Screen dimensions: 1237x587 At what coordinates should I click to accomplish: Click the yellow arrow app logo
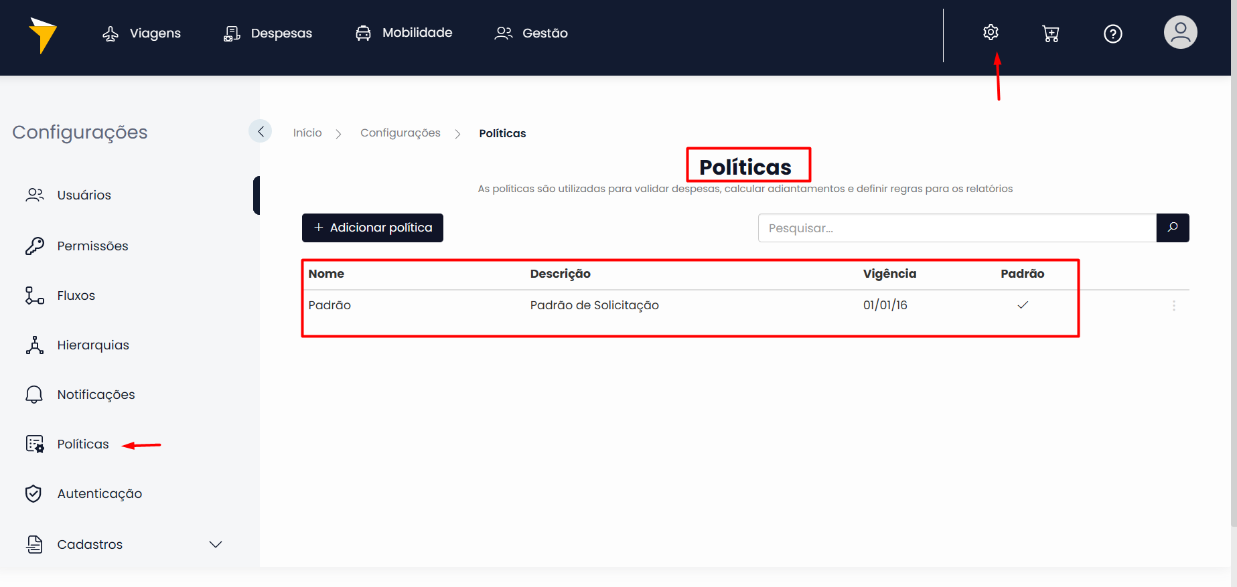tap(43, 35)
